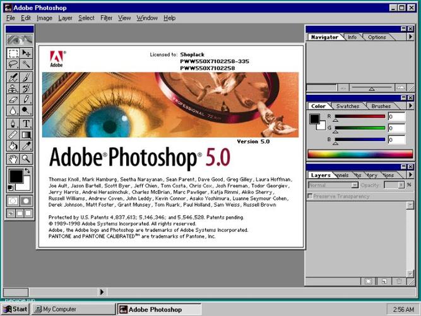Click the Windows Start button
Image resolution: width=421 pixels, height=316 pixels.
click(x=15, y=309)
